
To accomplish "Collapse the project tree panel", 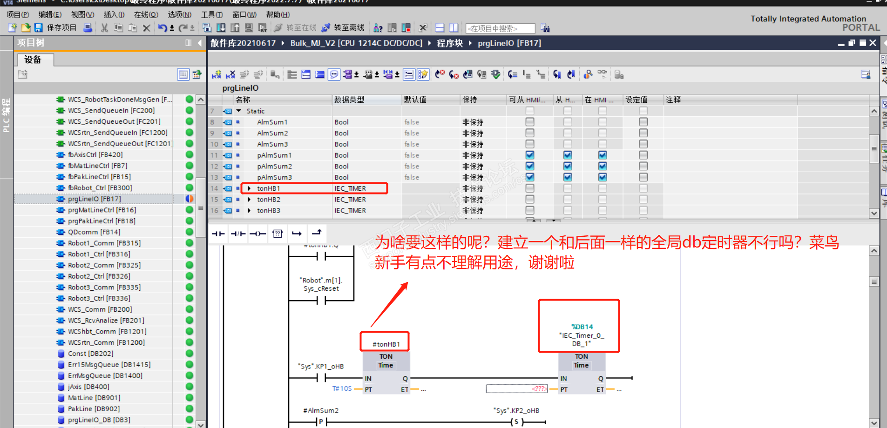I will point(200,43).
